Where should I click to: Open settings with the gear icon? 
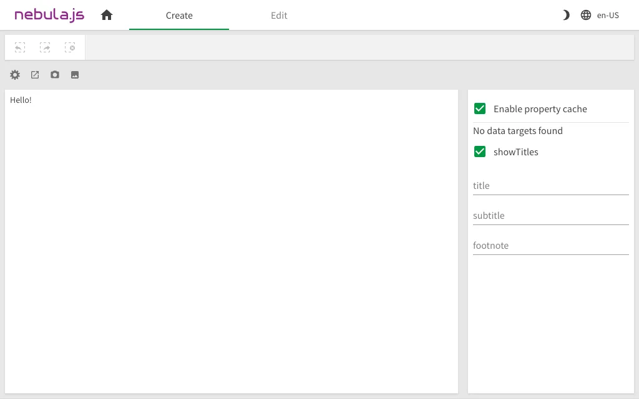point(15,75)
